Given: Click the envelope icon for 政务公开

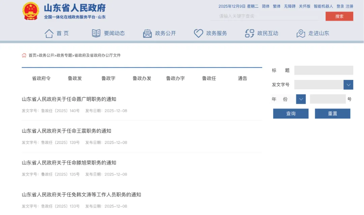Looking at the screenshot, I should (147, 33).
